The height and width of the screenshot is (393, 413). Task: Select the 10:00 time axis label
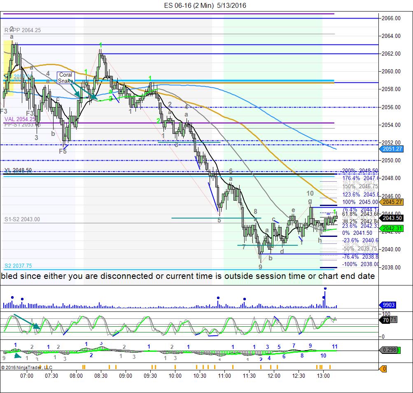tap(175, 376)
